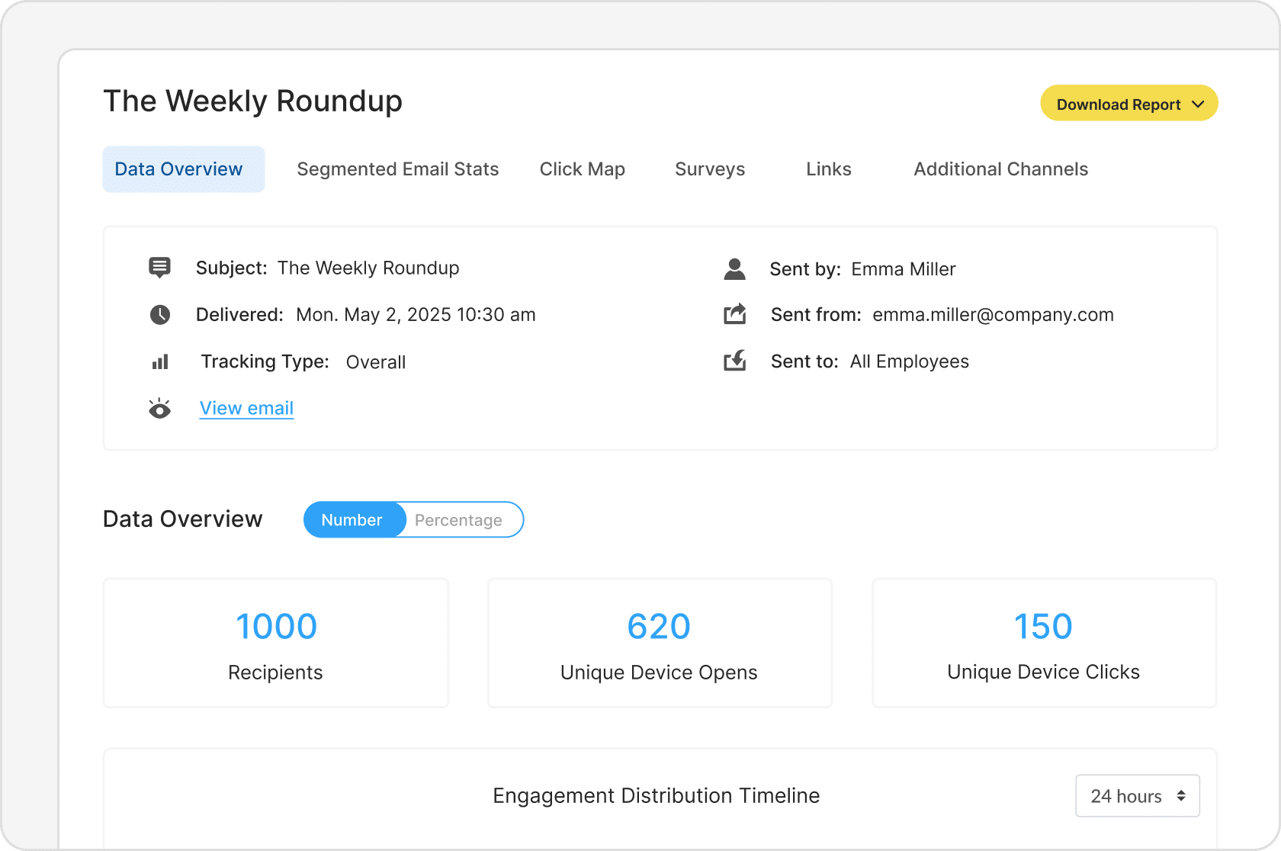The width and height of the screenshot is (1281, 851).
Task: Click the Sent to inbox icon
Action: pyautogui.click(x=734, y=361)
